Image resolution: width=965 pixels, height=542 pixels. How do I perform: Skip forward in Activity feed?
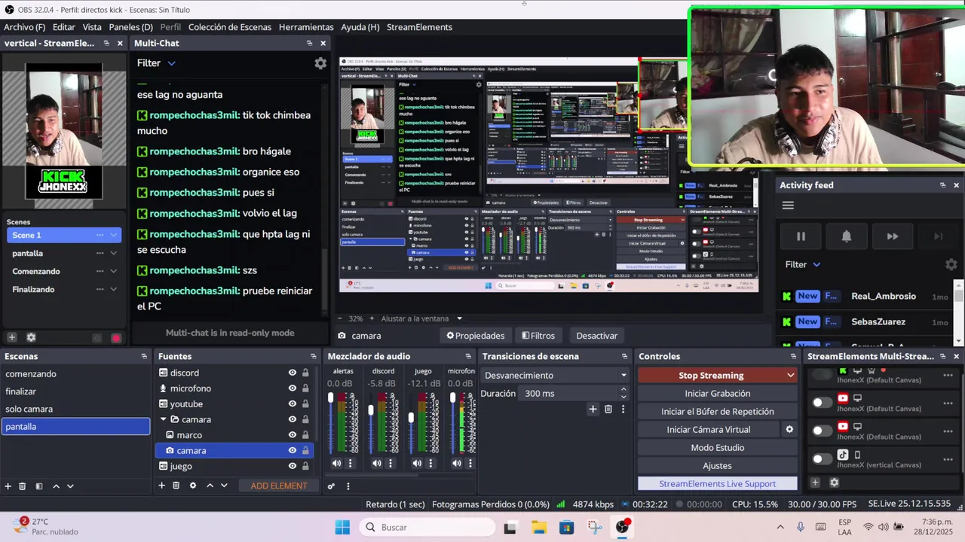[x=893, y=236]
